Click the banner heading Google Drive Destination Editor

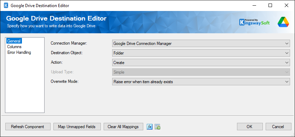[x=56, y=18]
